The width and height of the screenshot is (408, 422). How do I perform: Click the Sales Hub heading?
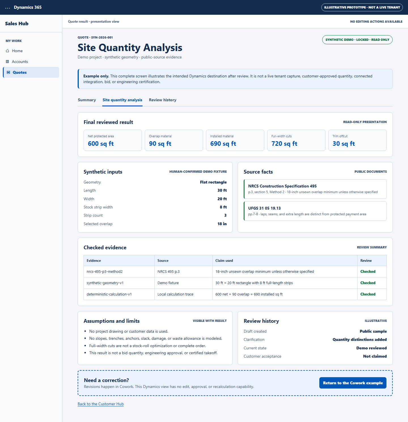coord(17,24)
